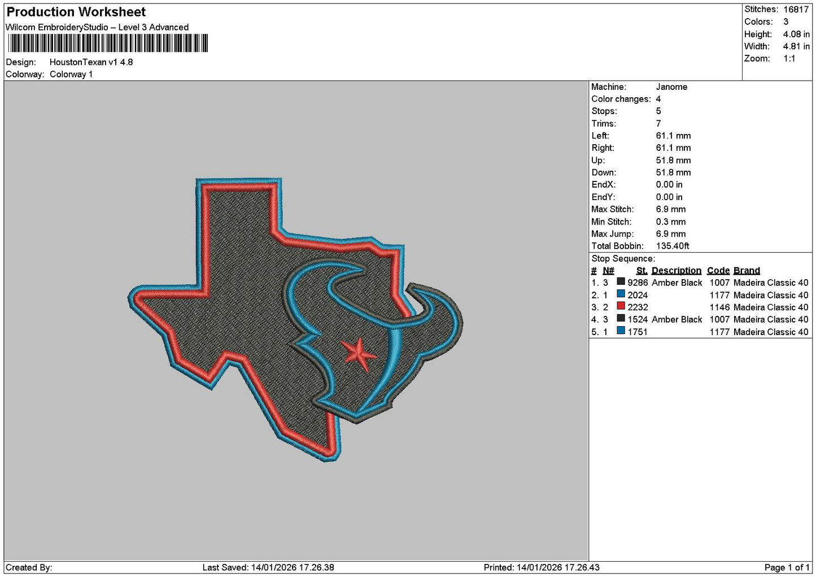Click the stitch total '16817'
Viewport: 816px width, 577px height.
pos(796,10)
